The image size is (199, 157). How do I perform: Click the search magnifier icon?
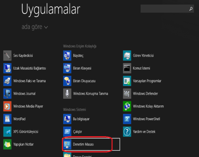[191, 9]
